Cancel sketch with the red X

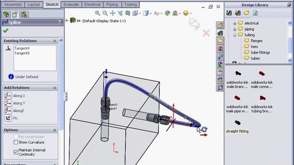tap(206, 33)
